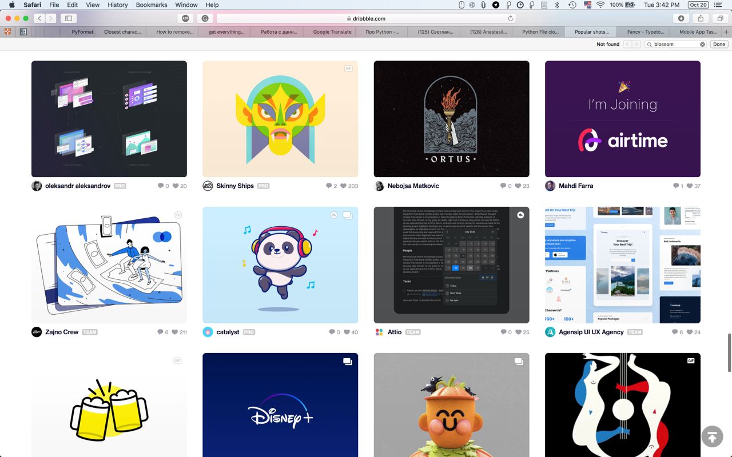
Task: Switch to Fancy - Typeto... tab
Action: (x=645, y=32)
